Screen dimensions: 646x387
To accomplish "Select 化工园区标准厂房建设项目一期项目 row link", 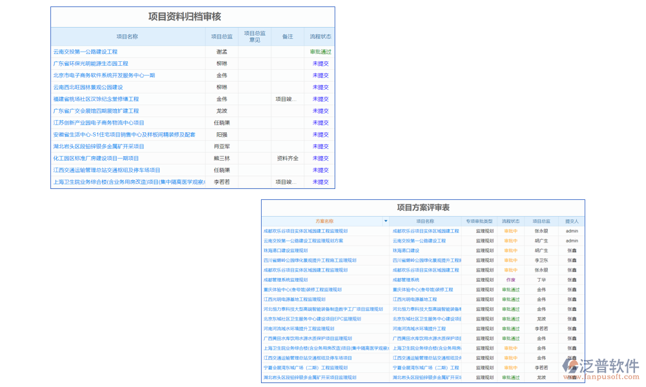I will (x=96, y=158).
